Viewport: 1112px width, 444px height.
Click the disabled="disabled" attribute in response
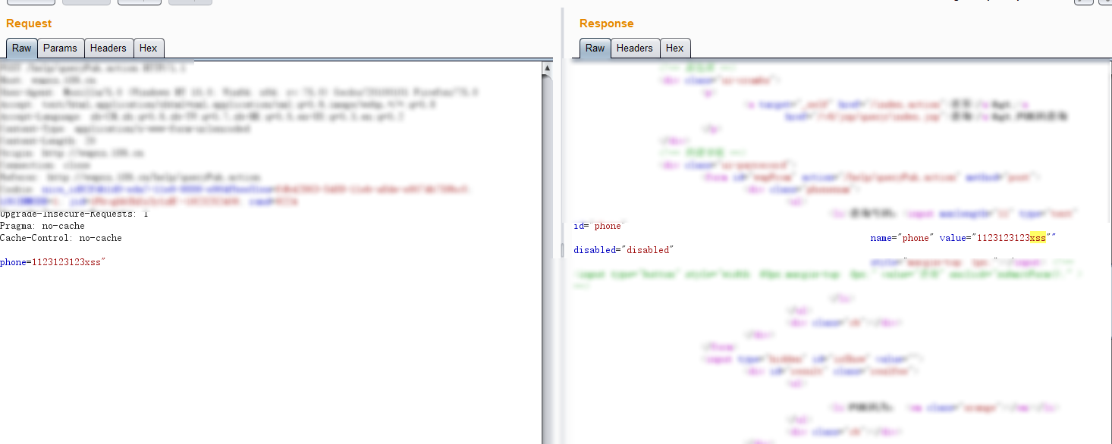[x=623, y=250]
